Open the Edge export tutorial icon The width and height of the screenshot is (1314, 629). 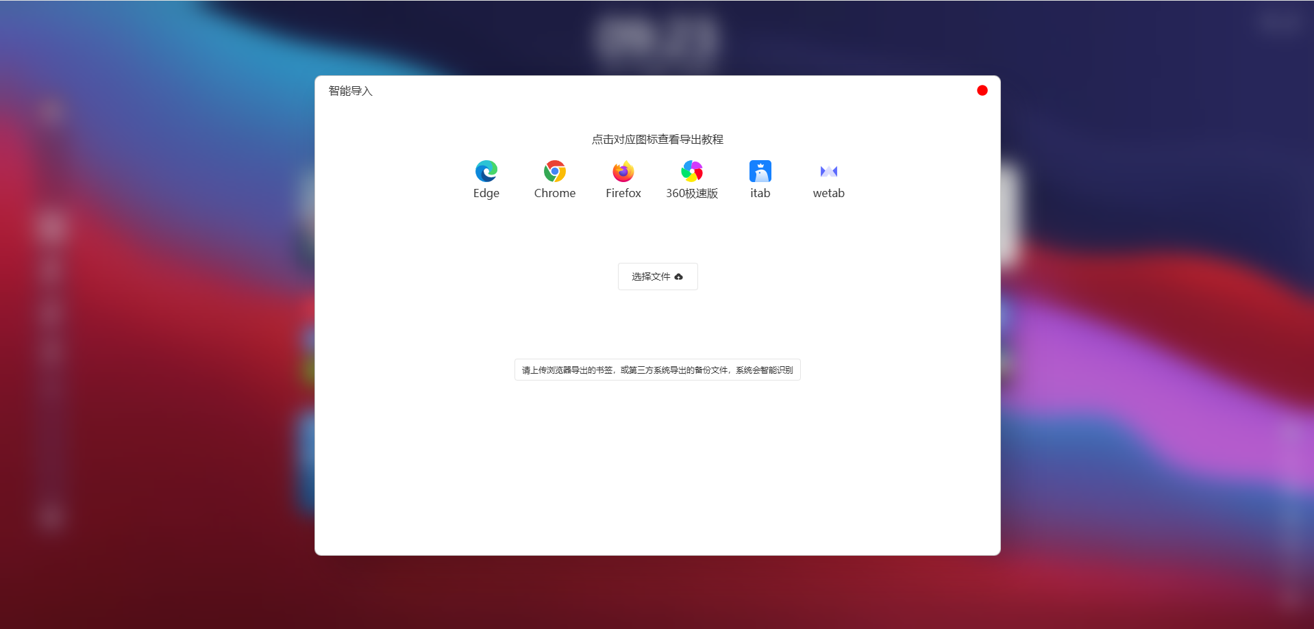(x=486, y=171)
